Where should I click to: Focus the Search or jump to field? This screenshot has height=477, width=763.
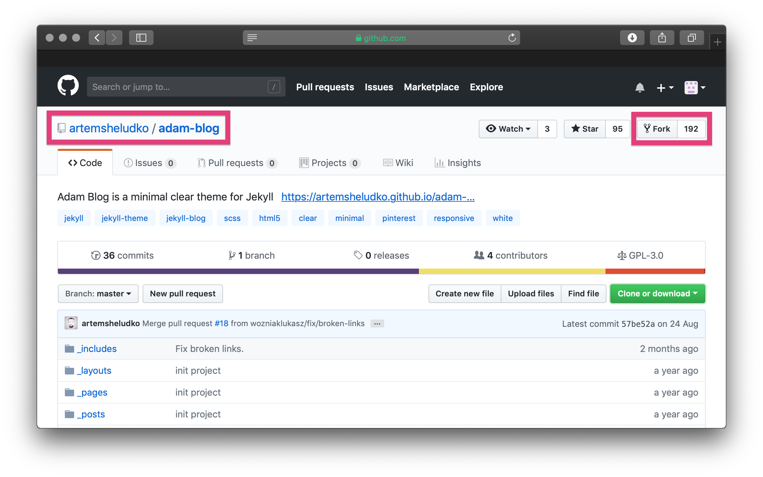[x=186, y=87]
